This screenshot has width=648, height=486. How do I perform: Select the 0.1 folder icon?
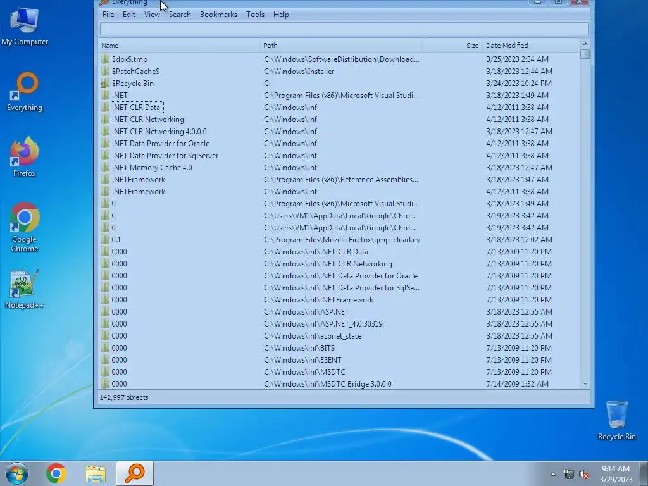[105, 239]
